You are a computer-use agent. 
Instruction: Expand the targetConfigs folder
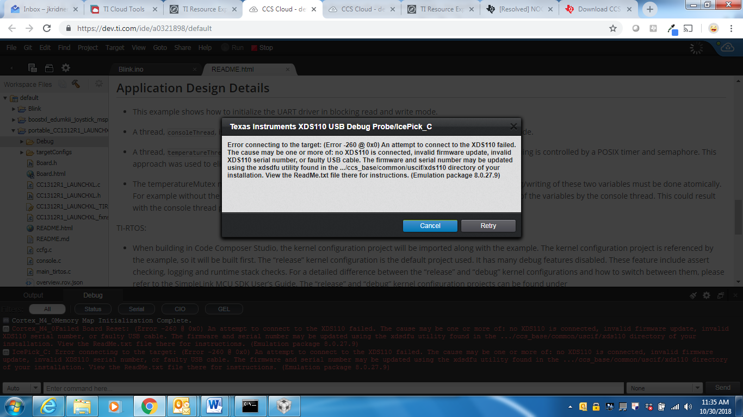point(22,152)
